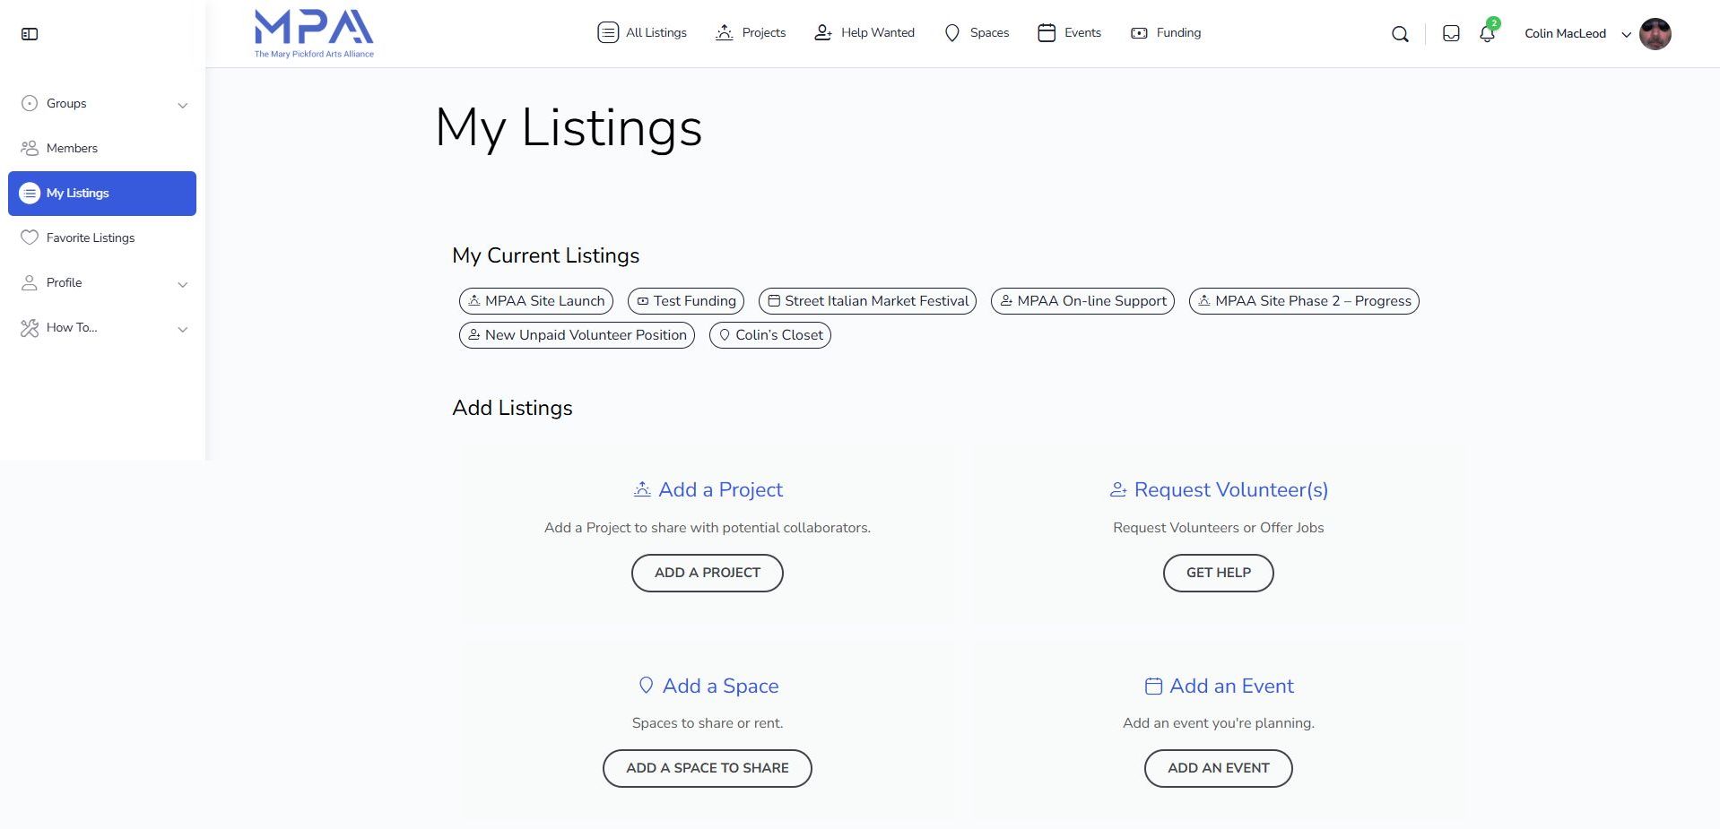Click the GET HELP button

[1218, 573]
